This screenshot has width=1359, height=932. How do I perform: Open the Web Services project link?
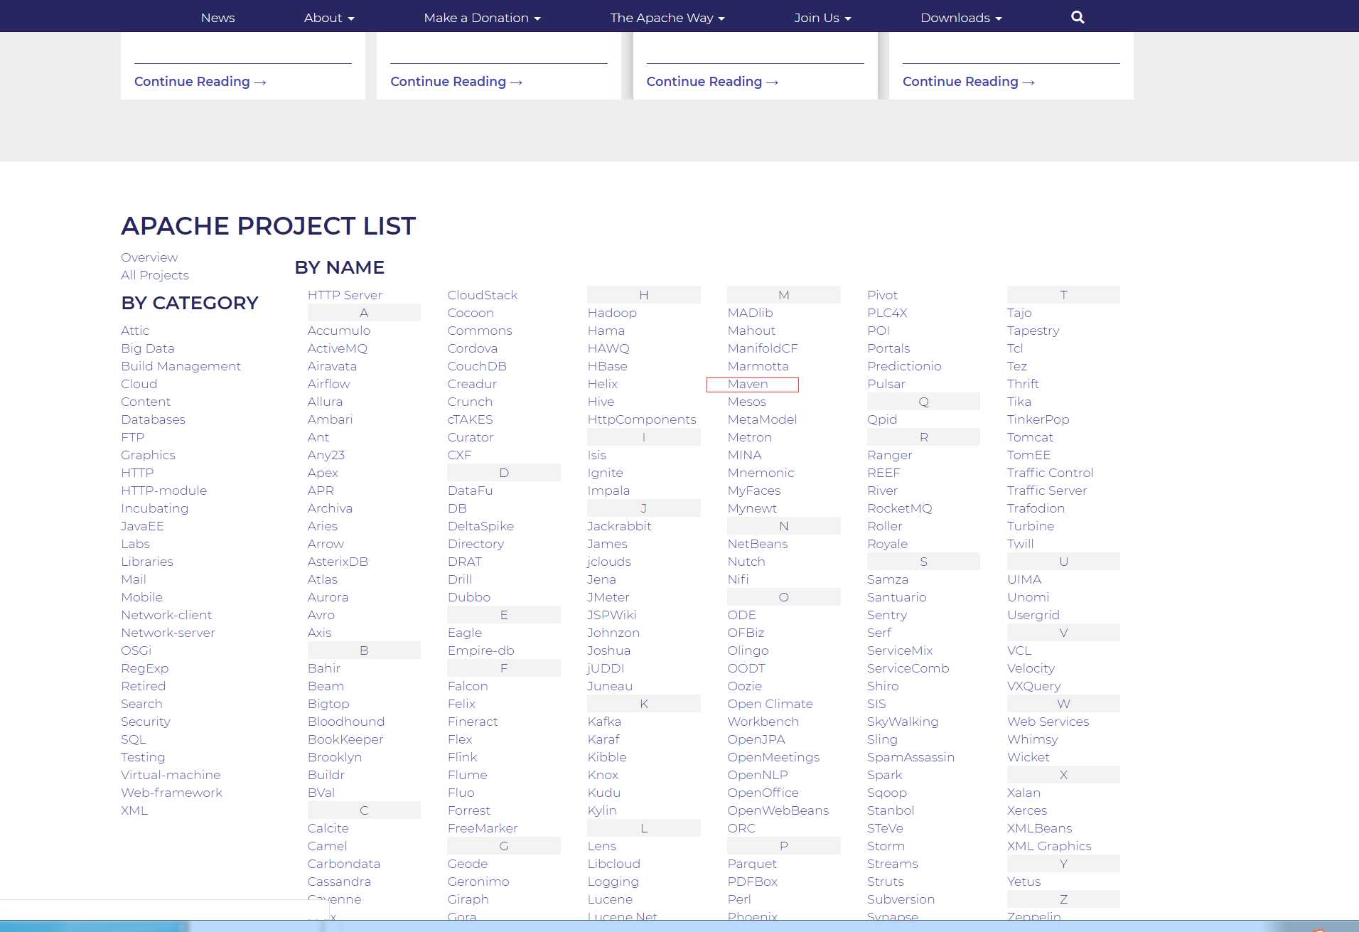pyautogui.click(x=1048, y=722)
